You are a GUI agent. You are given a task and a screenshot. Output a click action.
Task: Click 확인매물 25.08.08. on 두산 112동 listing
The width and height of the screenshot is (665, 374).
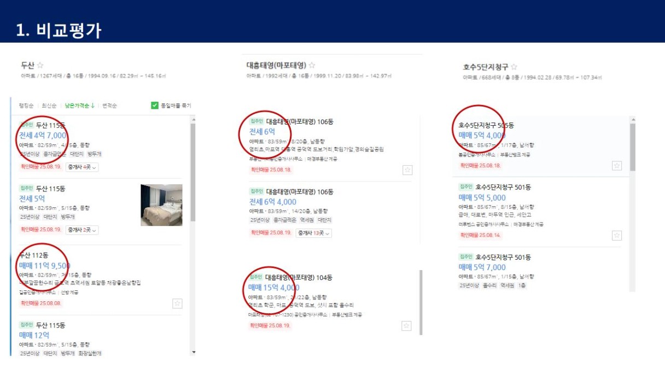(x=41, y=303)
